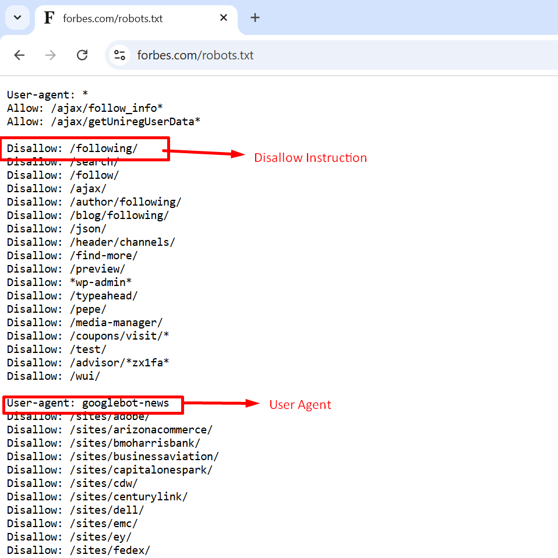View site information icon in address bar
The width and height of the screenshot is (558, 558).
coord(119,55)
